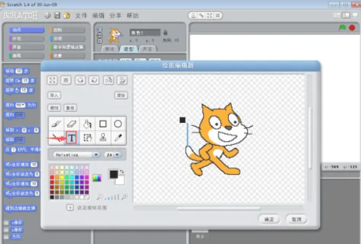Image resolution: width=361 pixels, height=244 pixels.
Task: Zoom out the paint canvas with magnifier
Action: (100, 197)
